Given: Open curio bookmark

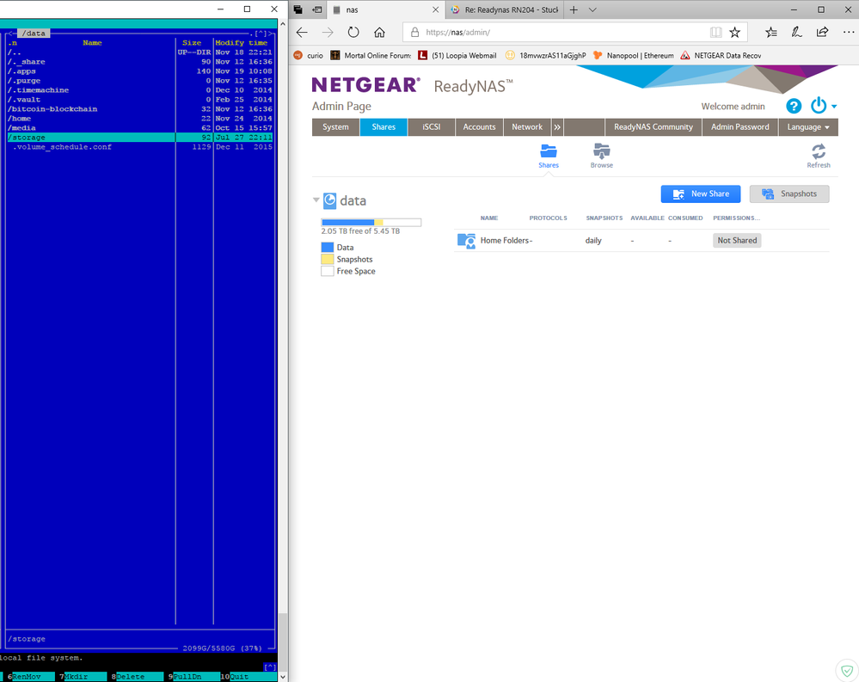Looking at the screenshot, I should click(x=309, y=55).
